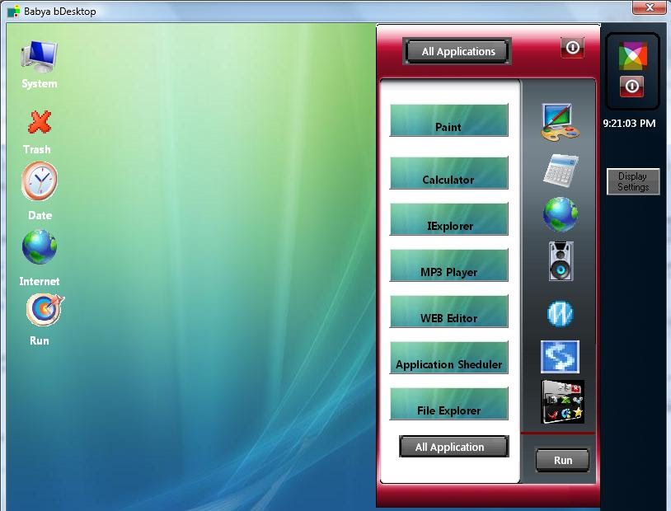Image resolution: width=671 pixels, height=511 pixels.
Task: Click the Date label text
Action: point(40,215)
